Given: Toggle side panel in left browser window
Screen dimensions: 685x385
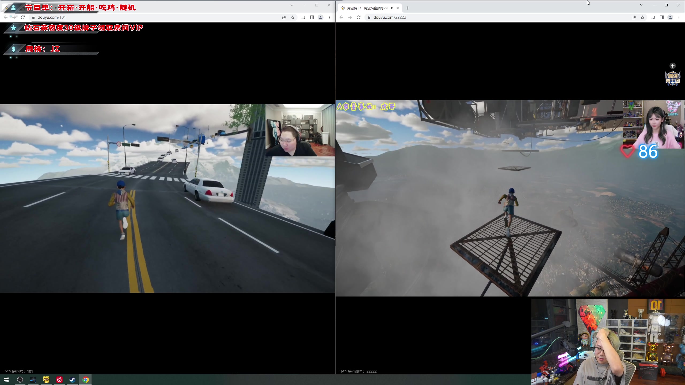Looking at the screenshot, I should tap(312, 17).
